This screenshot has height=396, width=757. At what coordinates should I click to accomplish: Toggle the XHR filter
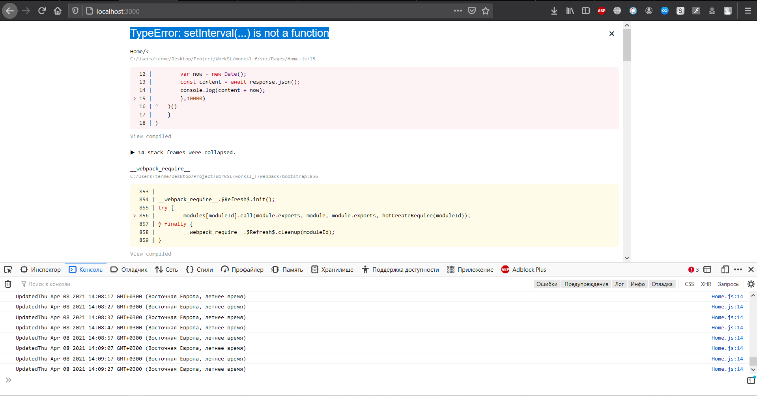pyautogui.click(x=706, y=284)
